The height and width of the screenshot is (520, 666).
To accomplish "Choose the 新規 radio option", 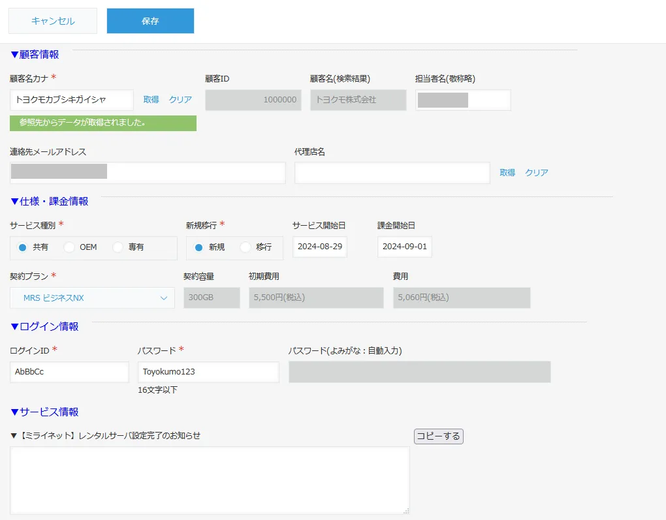I will click(199, 247).
